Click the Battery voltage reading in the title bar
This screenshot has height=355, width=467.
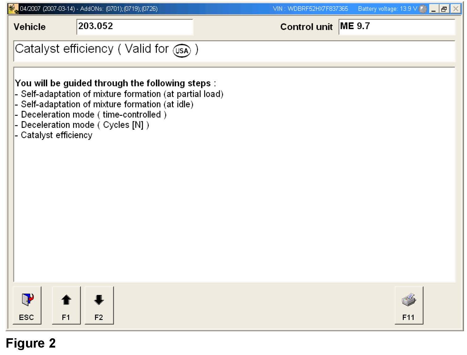click(x=387, y=9)
